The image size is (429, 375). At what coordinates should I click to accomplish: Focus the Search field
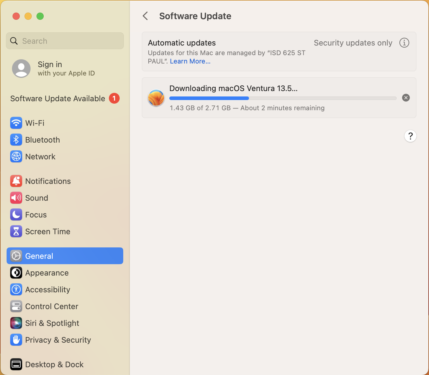(x=65, y=41)
